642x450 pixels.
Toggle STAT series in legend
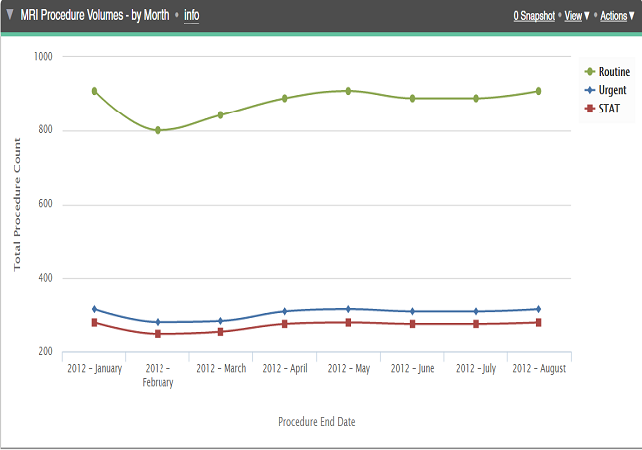608,108
